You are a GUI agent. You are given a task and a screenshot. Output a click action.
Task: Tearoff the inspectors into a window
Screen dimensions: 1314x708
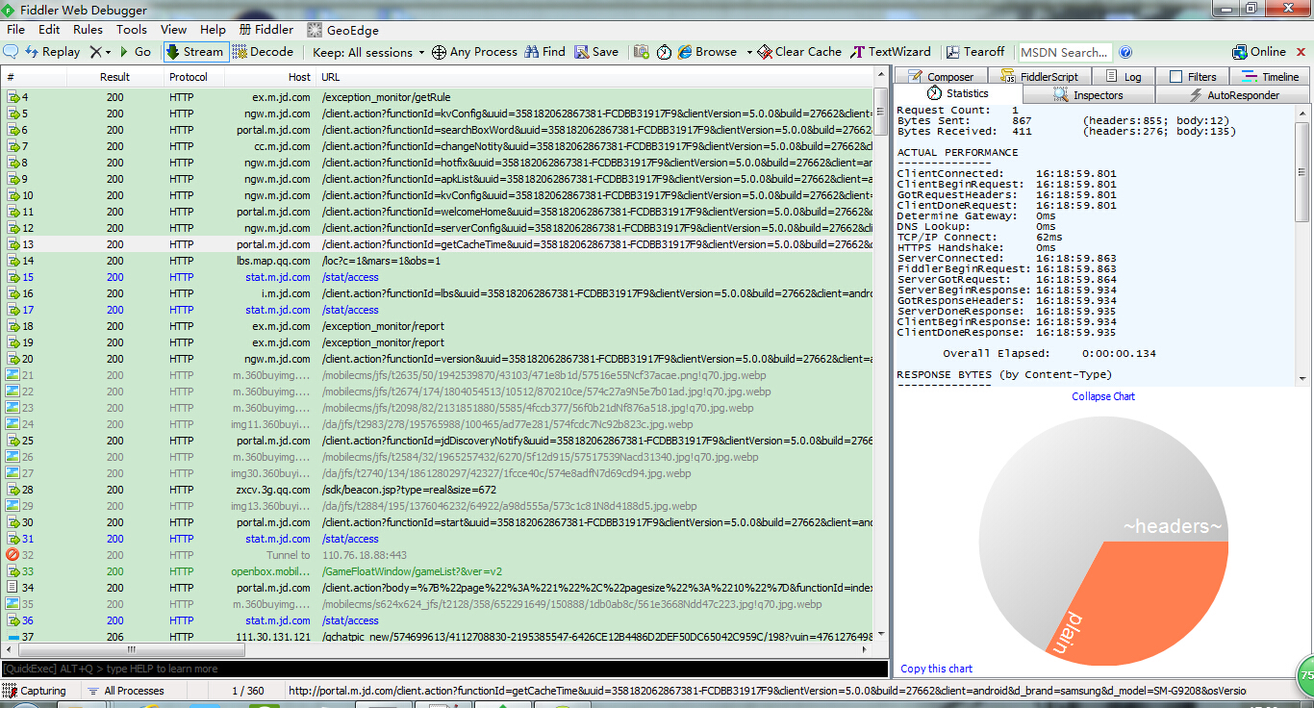click(x=975, y=52)
